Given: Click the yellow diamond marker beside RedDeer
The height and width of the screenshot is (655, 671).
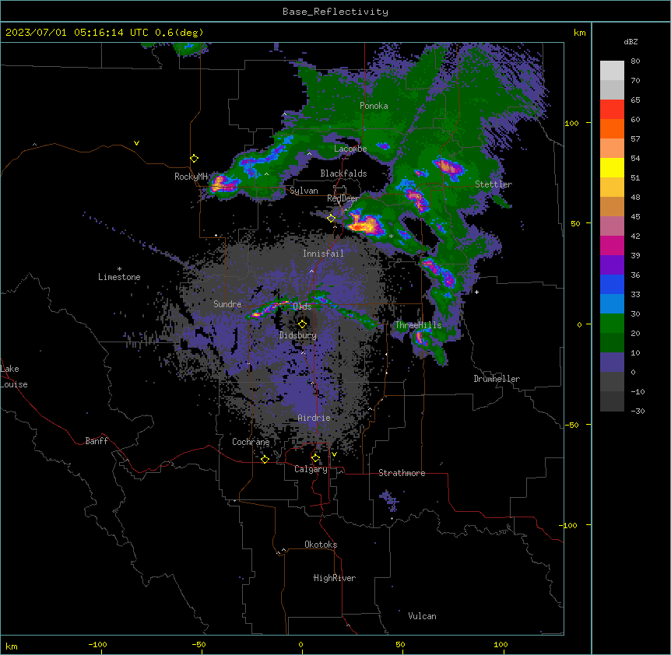Looking at the screenshot, I should [331, 218].
